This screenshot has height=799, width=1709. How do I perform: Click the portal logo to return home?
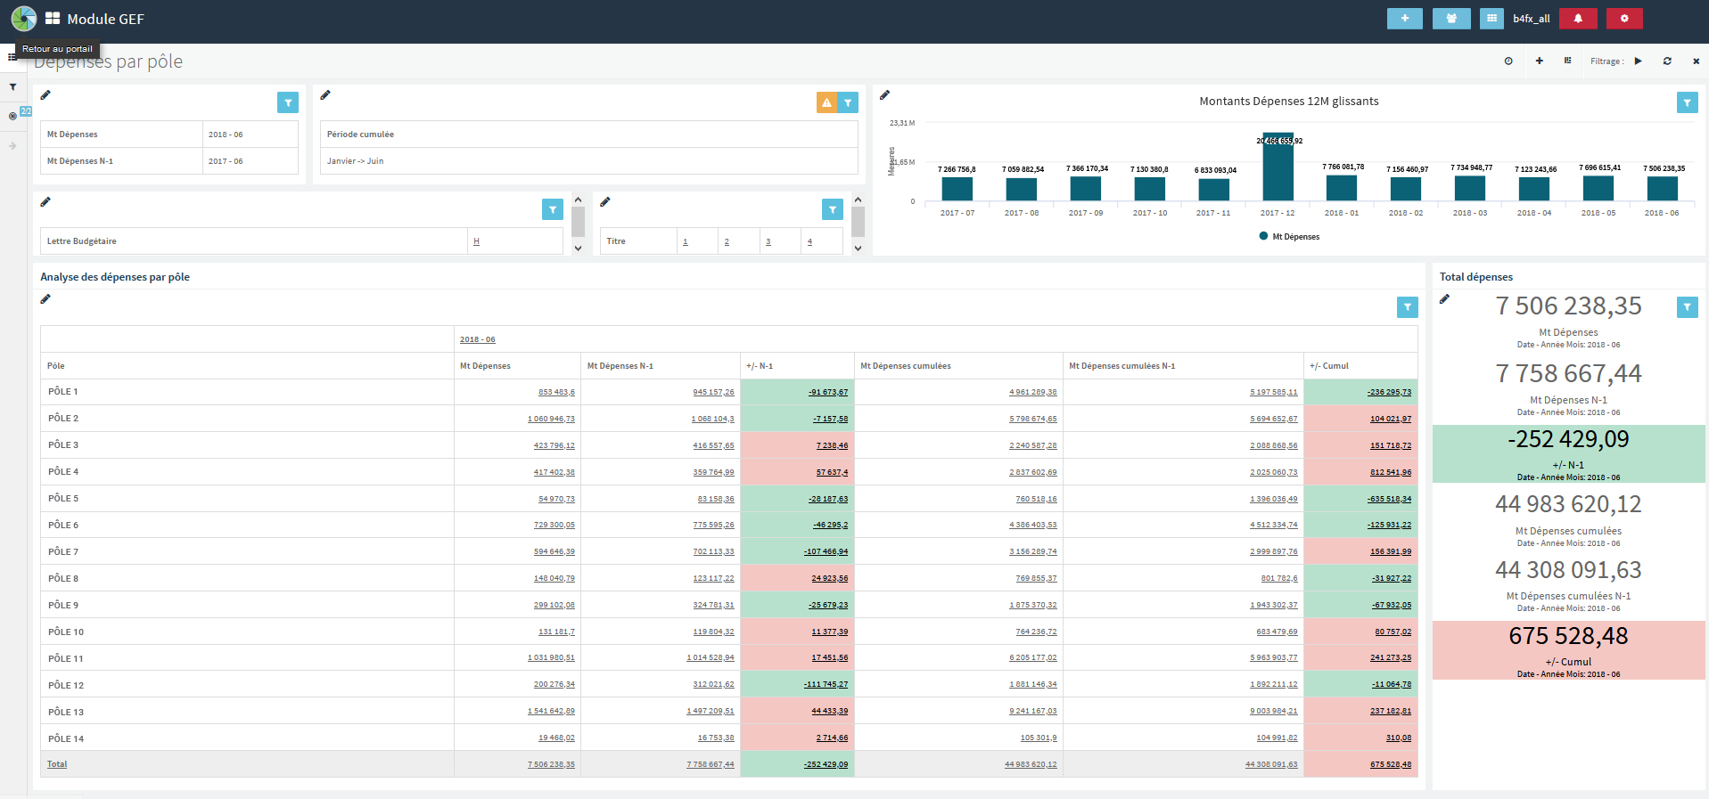[24, 19]
